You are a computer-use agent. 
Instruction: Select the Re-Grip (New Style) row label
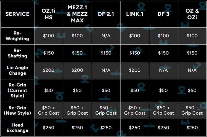coord(17,110)
